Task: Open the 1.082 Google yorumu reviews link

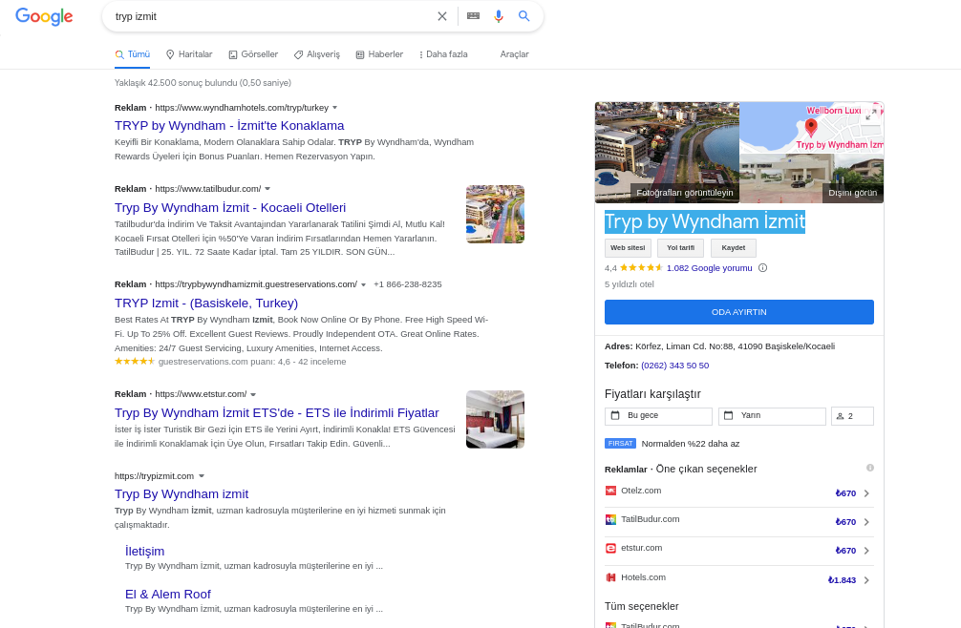Action: click(x=709, y=268)
